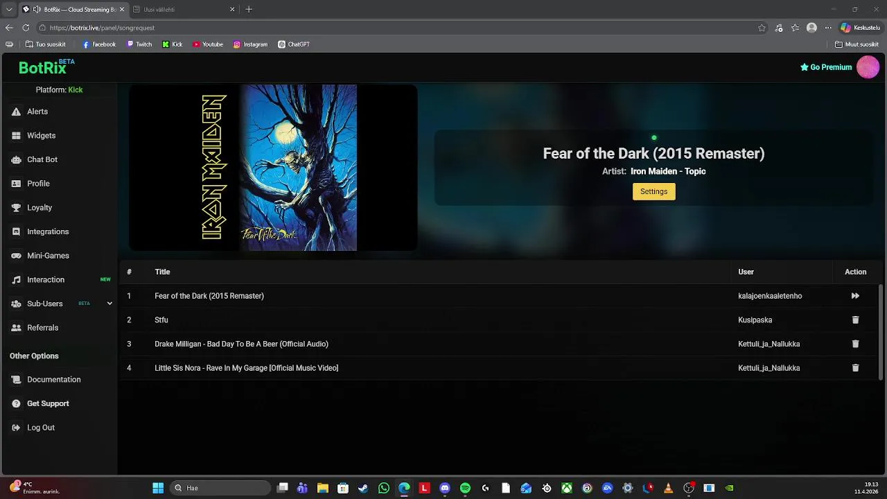887x499 pixels.
Task: Mute the BotRix tab audio icon
Action: click(x=36, y=10)
